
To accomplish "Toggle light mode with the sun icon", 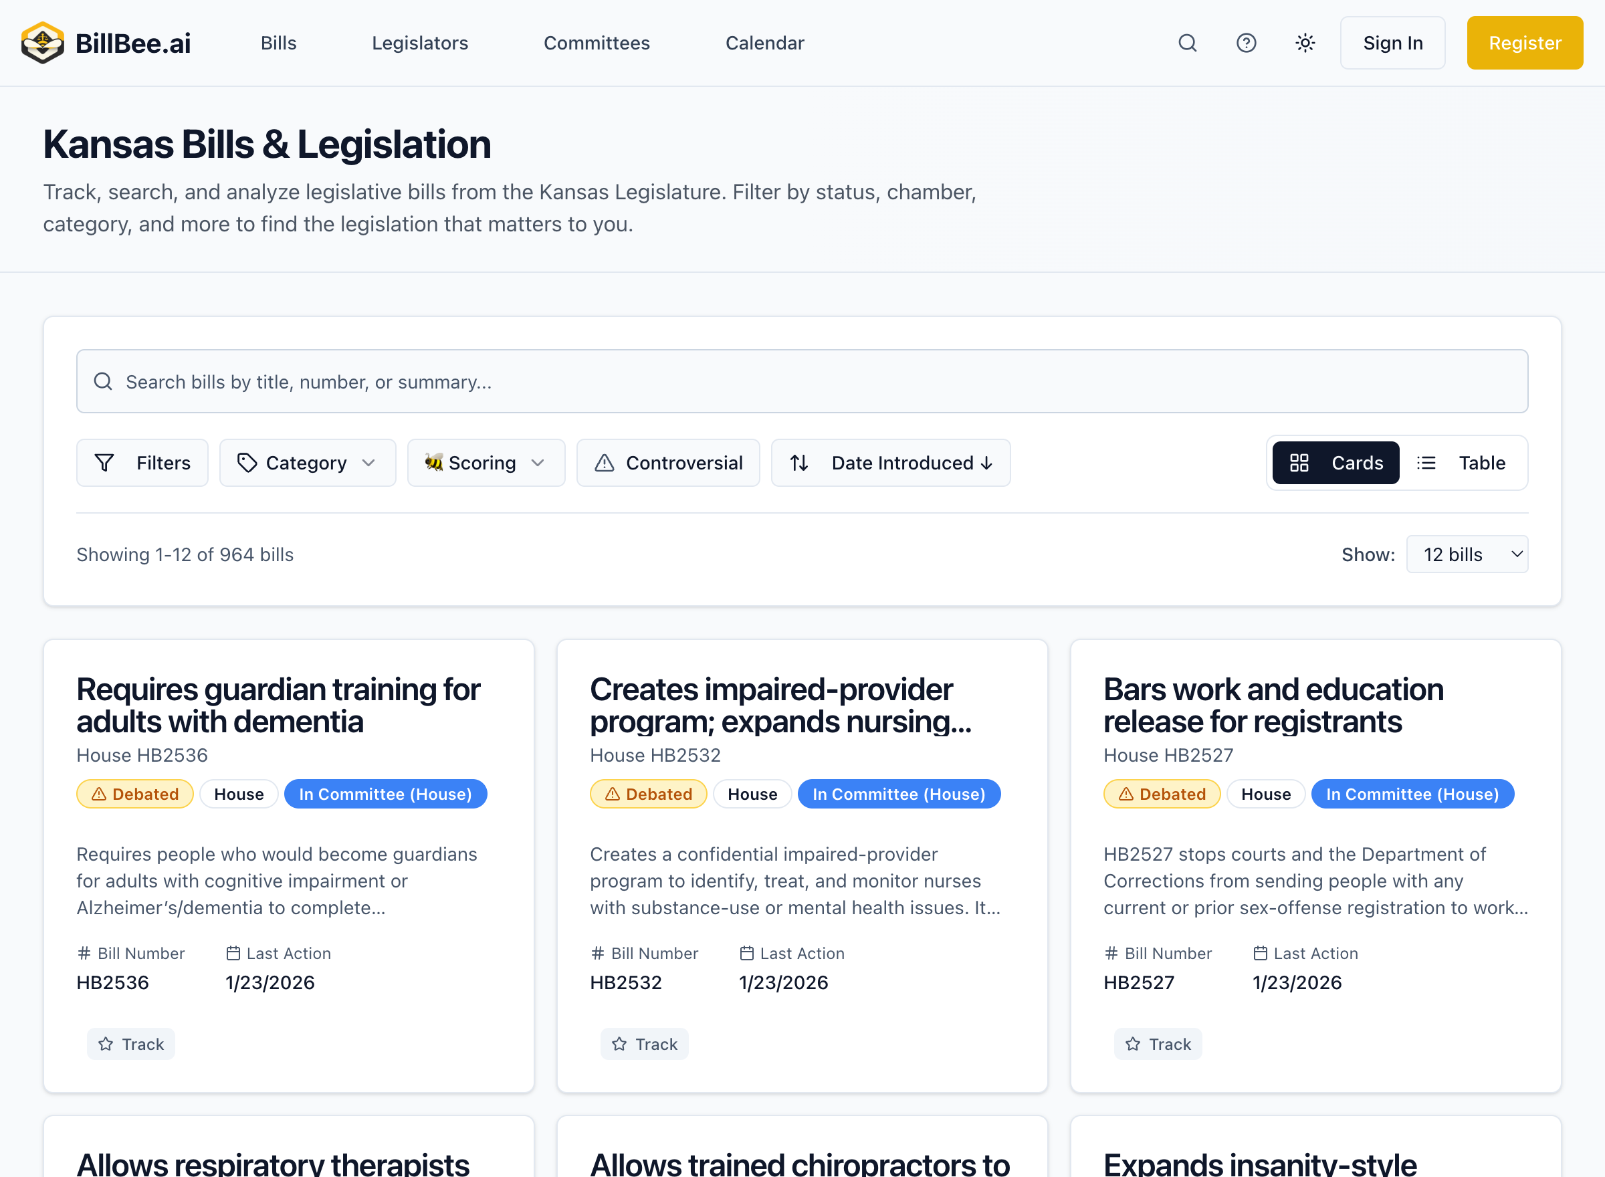I will (x=1304, y=43).
